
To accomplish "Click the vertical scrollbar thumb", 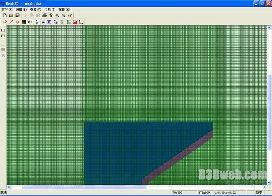I will pyautogui.click(x=269, y=112).
